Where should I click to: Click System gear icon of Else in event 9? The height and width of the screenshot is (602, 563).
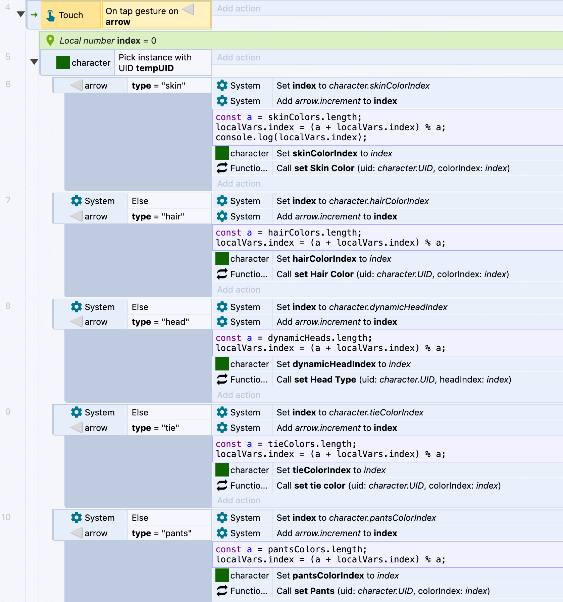click(76, 412)
